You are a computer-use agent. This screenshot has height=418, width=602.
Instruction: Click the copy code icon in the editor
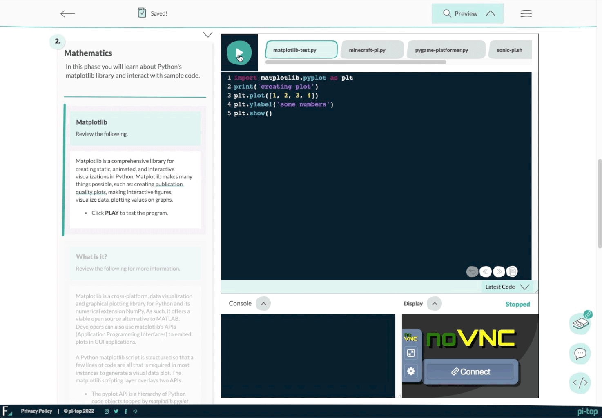click(x=512, y=271)
